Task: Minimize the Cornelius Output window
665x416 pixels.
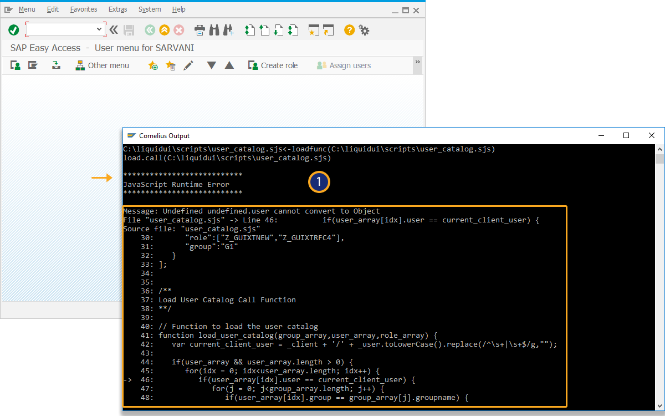Action: point(601,135)
